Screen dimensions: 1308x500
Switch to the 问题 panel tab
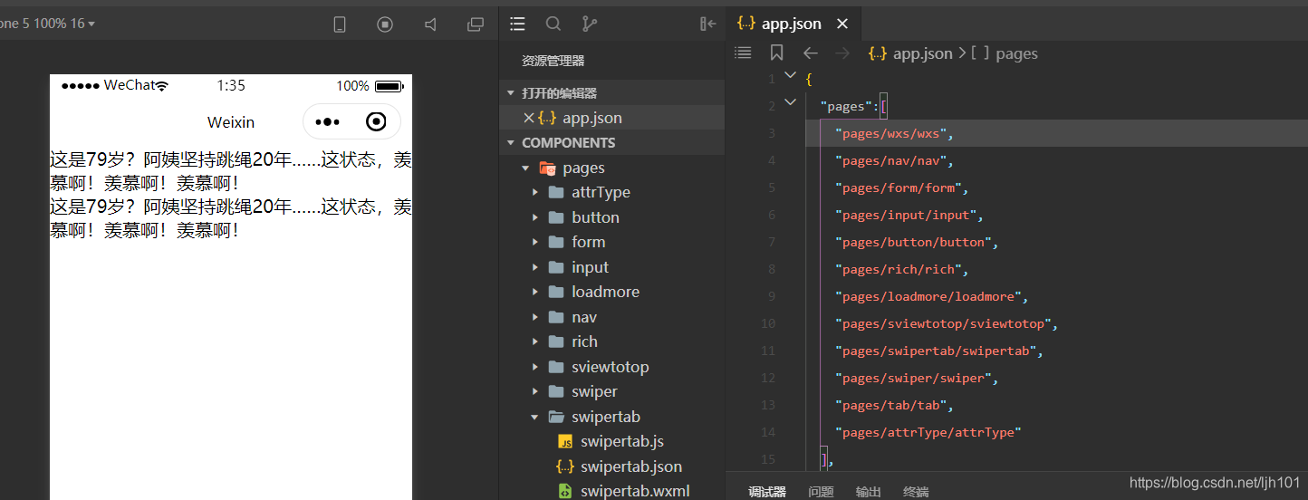pyautogui.click(x=821, y=492)
